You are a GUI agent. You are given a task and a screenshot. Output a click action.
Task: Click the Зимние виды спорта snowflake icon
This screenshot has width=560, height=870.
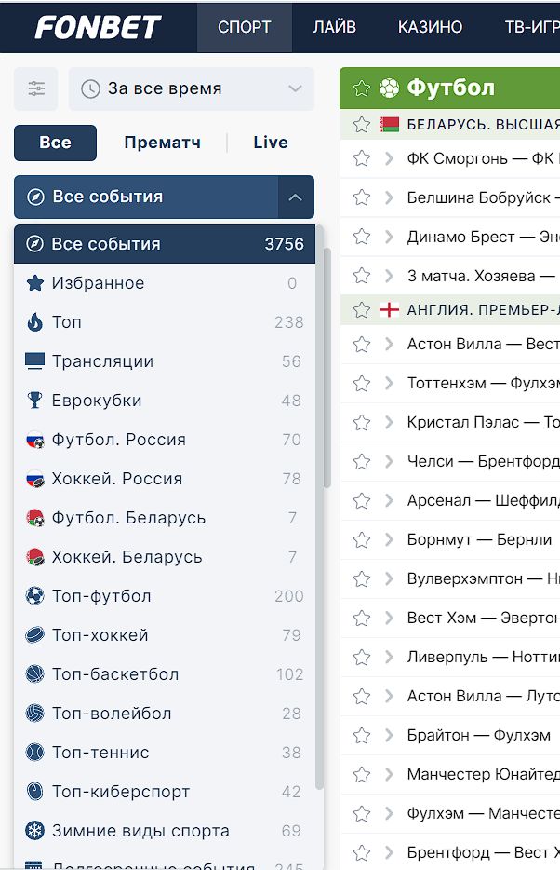click(35, 831)
